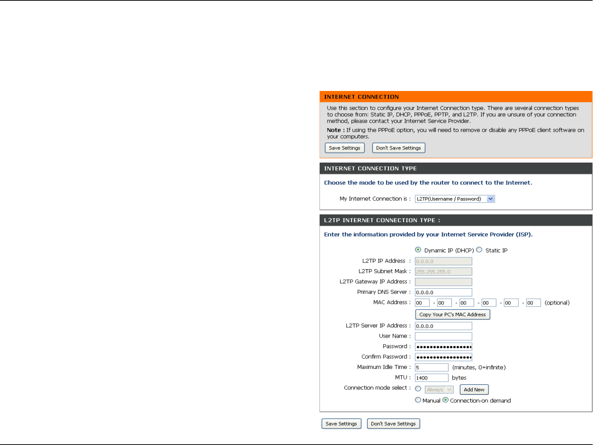Select the fourth MAC Address octet field
Image resolution: width=593 pixels, height=445 pixels.
coord(489,303)
